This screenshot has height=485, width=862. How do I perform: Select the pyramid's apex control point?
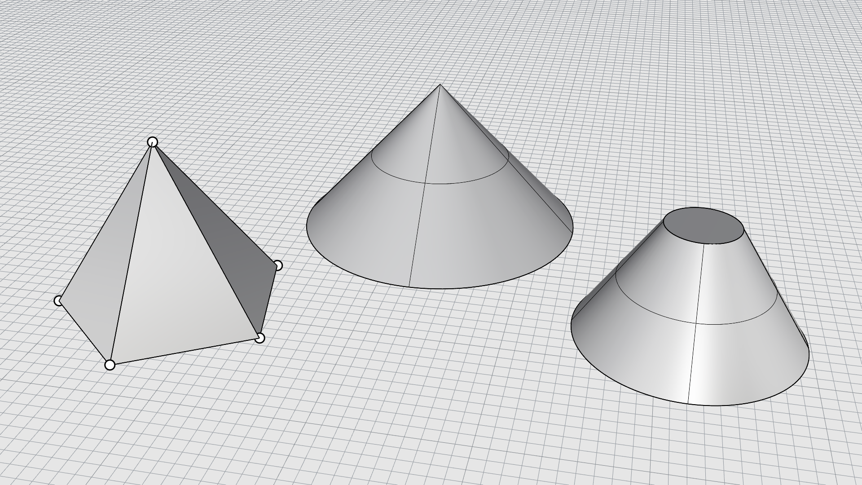(x=153, y=142)
